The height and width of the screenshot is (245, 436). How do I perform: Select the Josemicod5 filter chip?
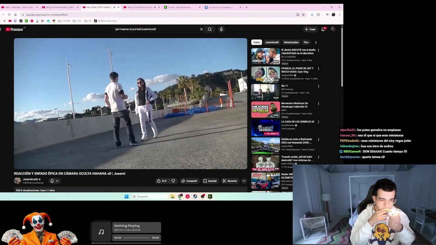(x=272, y=43)
